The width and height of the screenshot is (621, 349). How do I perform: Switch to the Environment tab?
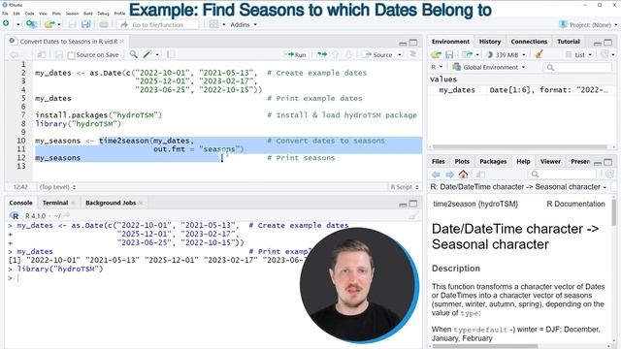(x=450, y=41)
